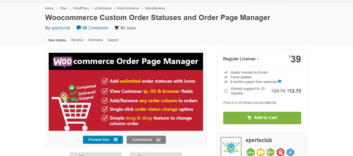Switch to the Comments tab
This screenshot has width=353, height=156.
point(95,40)
